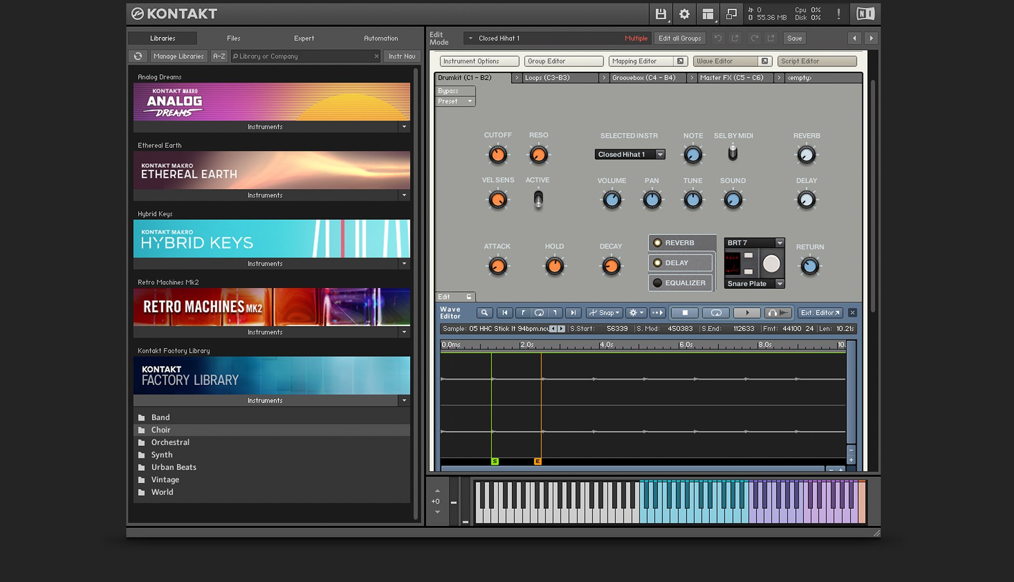1014x582 pixels.
Task: Adjust the CUTOFF knob
Action: tap(497, 155)
